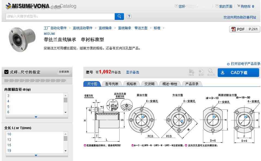Open the question mark help icon
The image size is (261, 161).
[129, 16]
